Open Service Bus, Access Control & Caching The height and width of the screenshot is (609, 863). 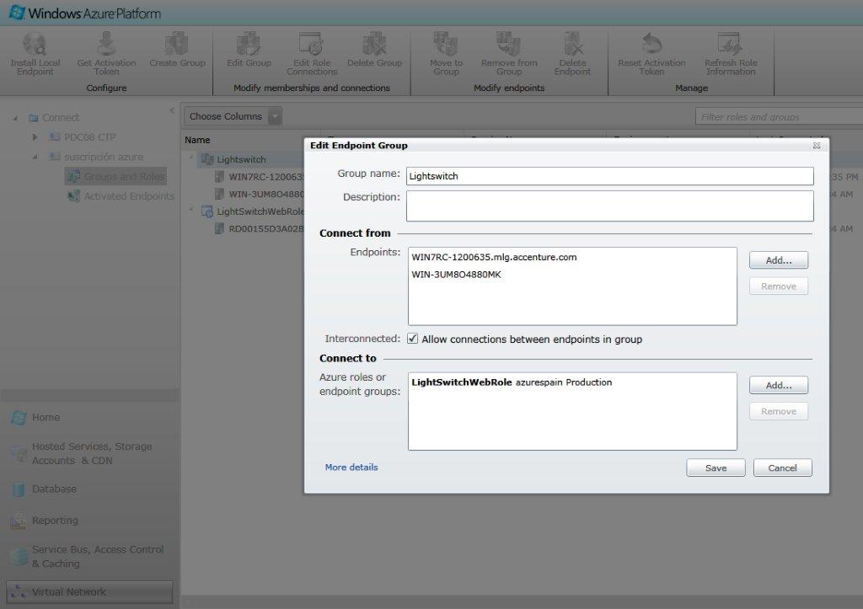[x=89, y=556]
